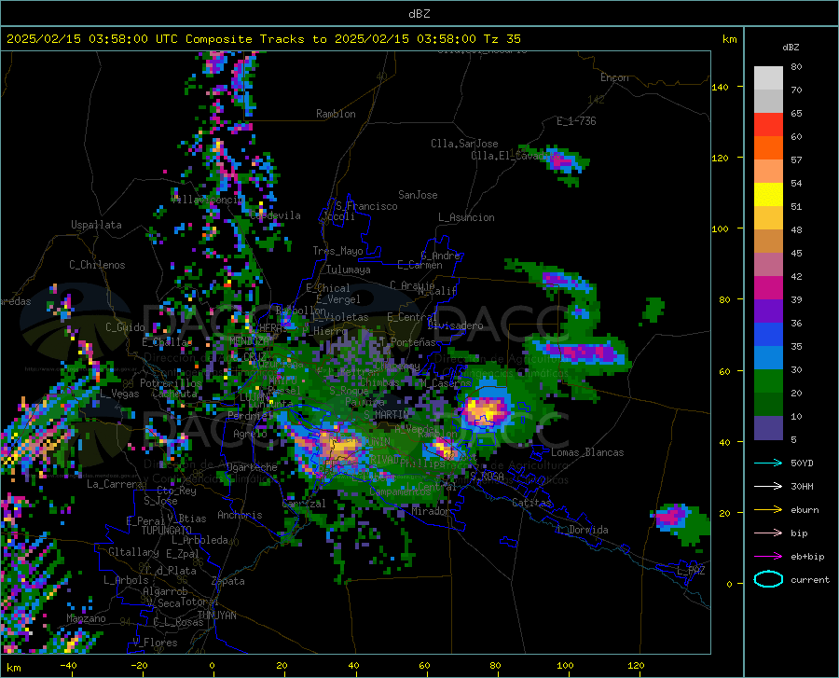Image resolution: width=839 pixels, height=678 pixels.
Task: Click the Ramblon map label
Action: (336, 114)
